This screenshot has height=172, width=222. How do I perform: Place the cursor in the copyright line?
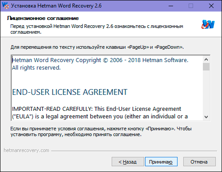tap(100, 60)
